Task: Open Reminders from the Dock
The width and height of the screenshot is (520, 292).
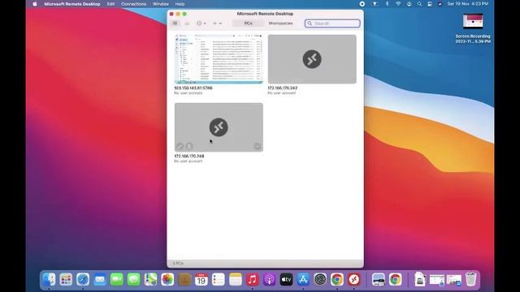Action: point(219,279)
